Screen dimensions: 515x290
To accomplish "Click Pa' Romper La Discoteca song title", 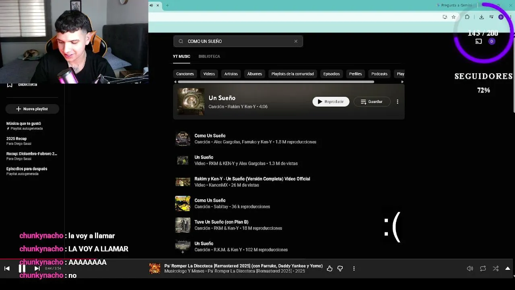I will pos(243,266).
